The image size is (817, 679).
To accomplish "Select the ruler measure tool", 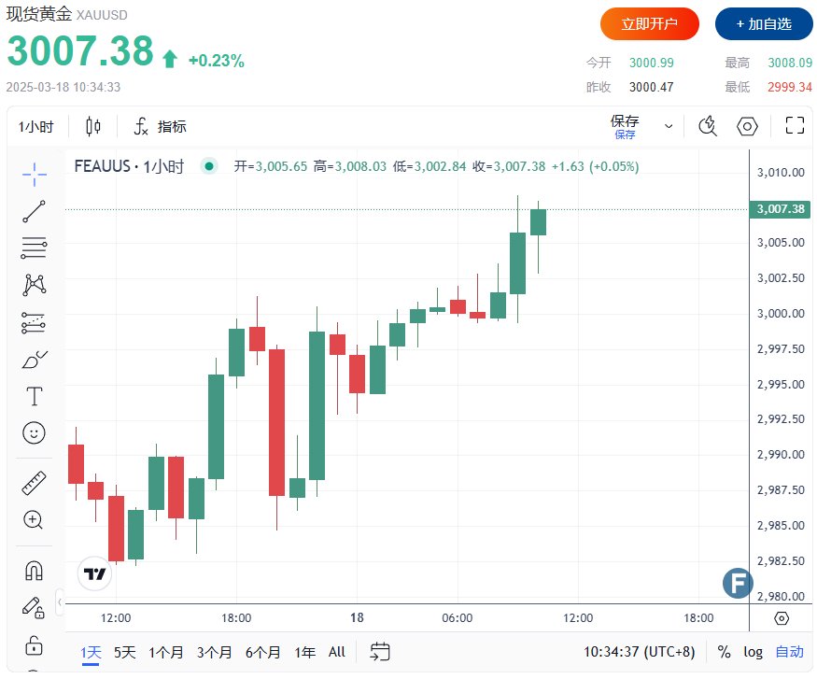I will point(35,483).
